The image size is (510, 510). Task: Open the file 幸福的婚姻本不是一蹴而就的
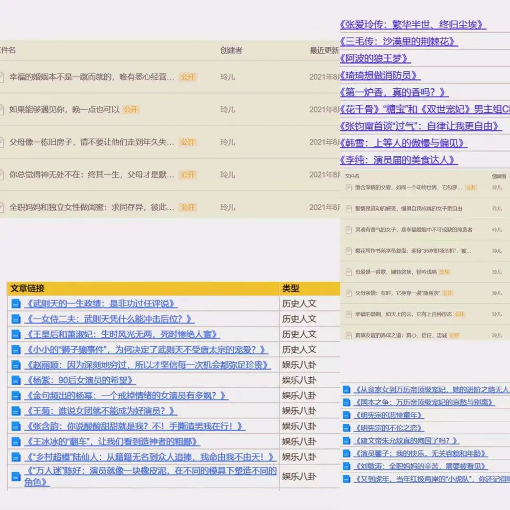click(92, 77)
